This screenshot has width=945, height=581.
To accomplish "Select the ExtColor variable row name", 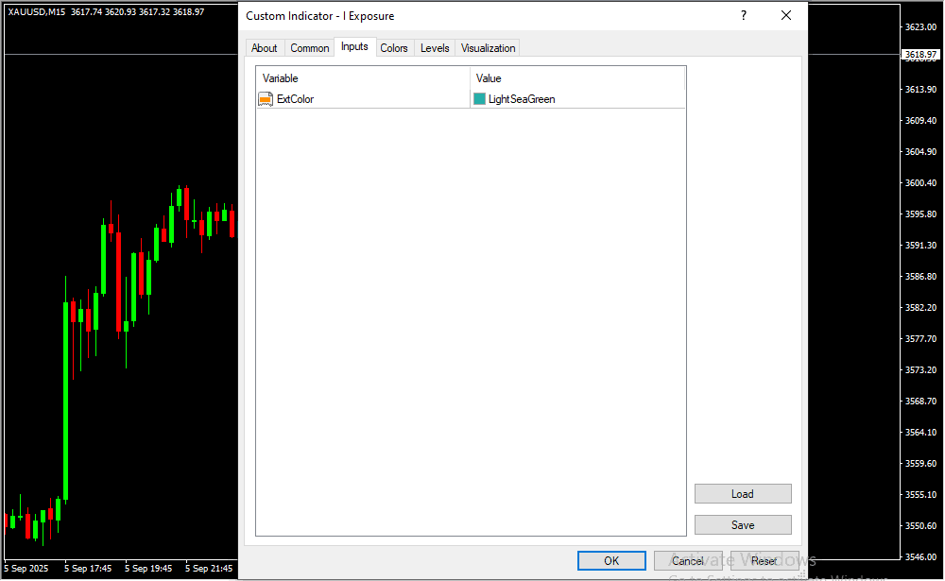I will (295, 98).
